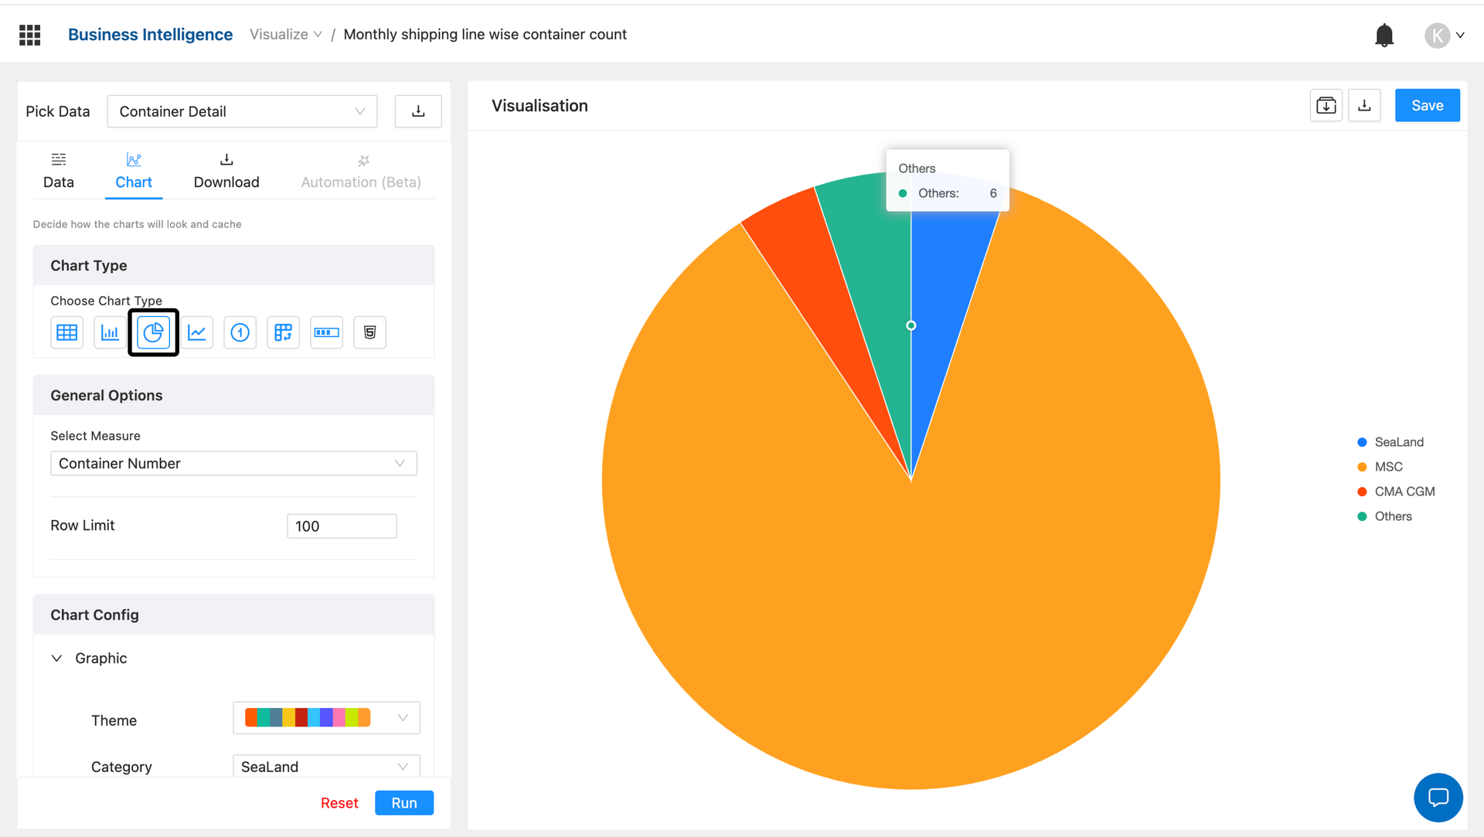Open the notifications bell
1484x837 pixels.
(x=1384, y=36)
